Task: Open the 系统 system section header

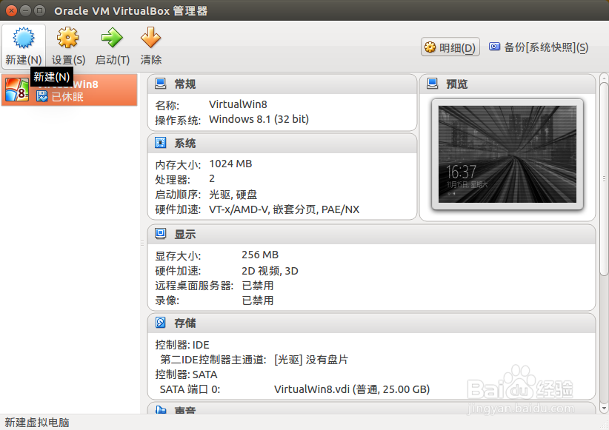Action: point(282,143)
